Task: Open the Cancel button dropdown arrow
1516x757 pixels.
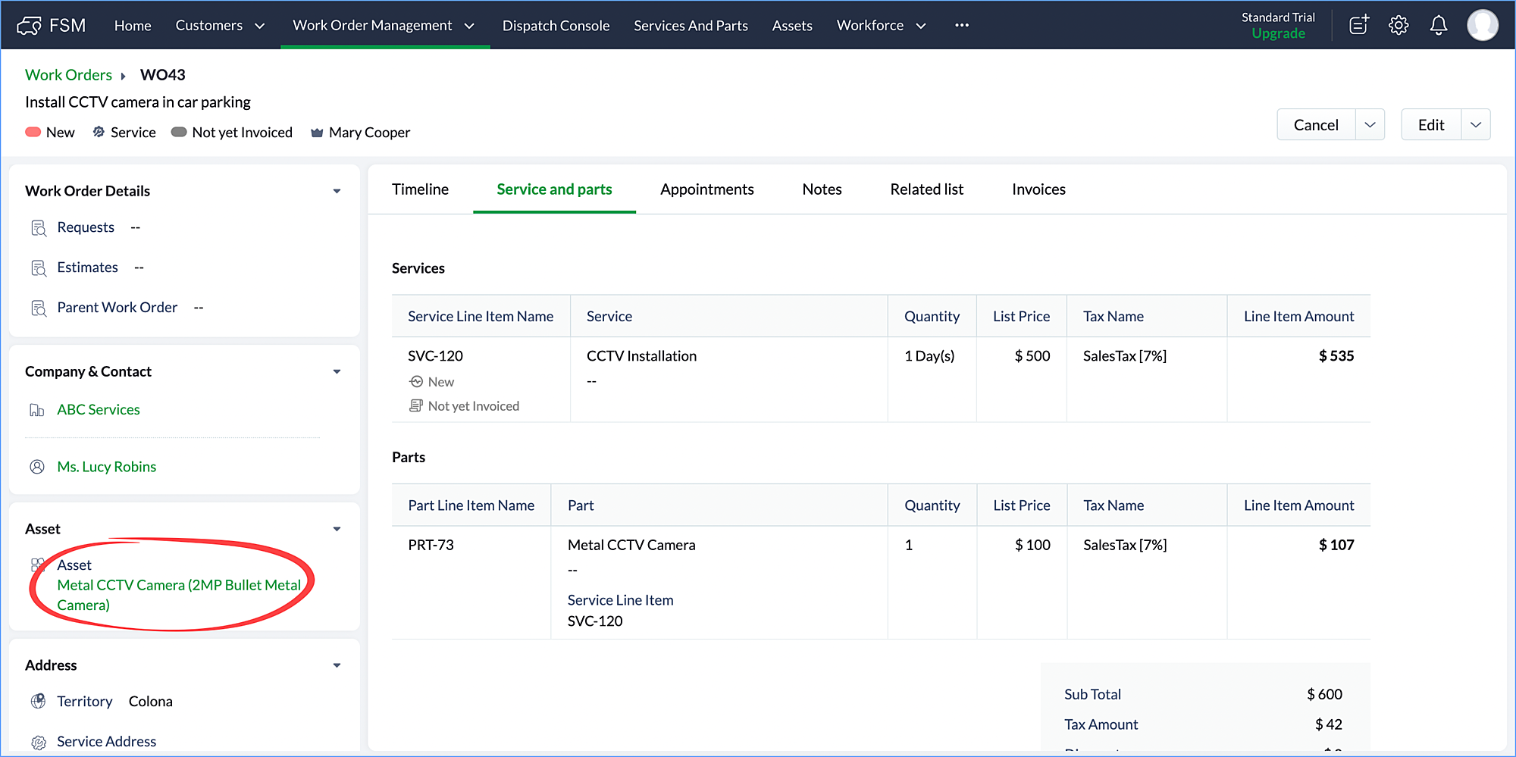Action: (1370, 125)
